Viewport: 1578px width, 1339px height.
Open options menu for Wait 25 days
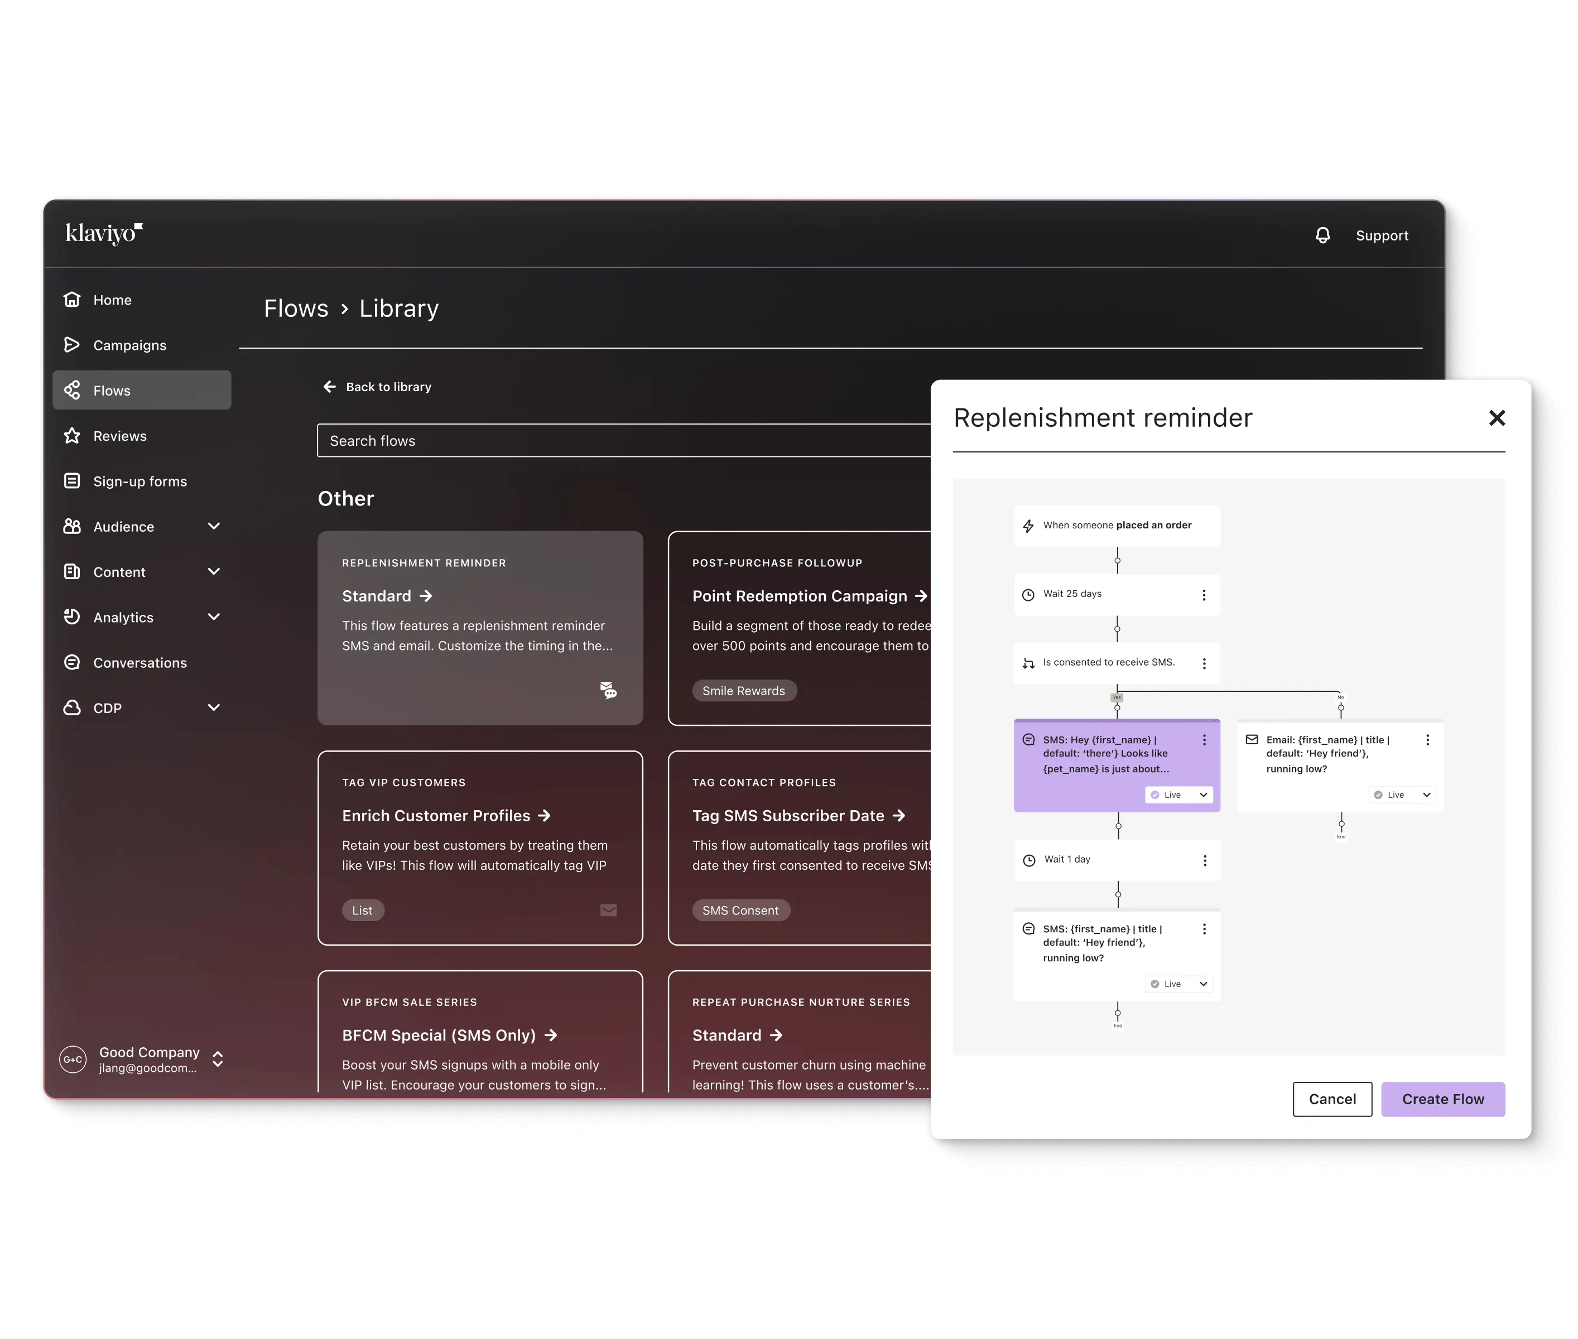click(1203, 594)
